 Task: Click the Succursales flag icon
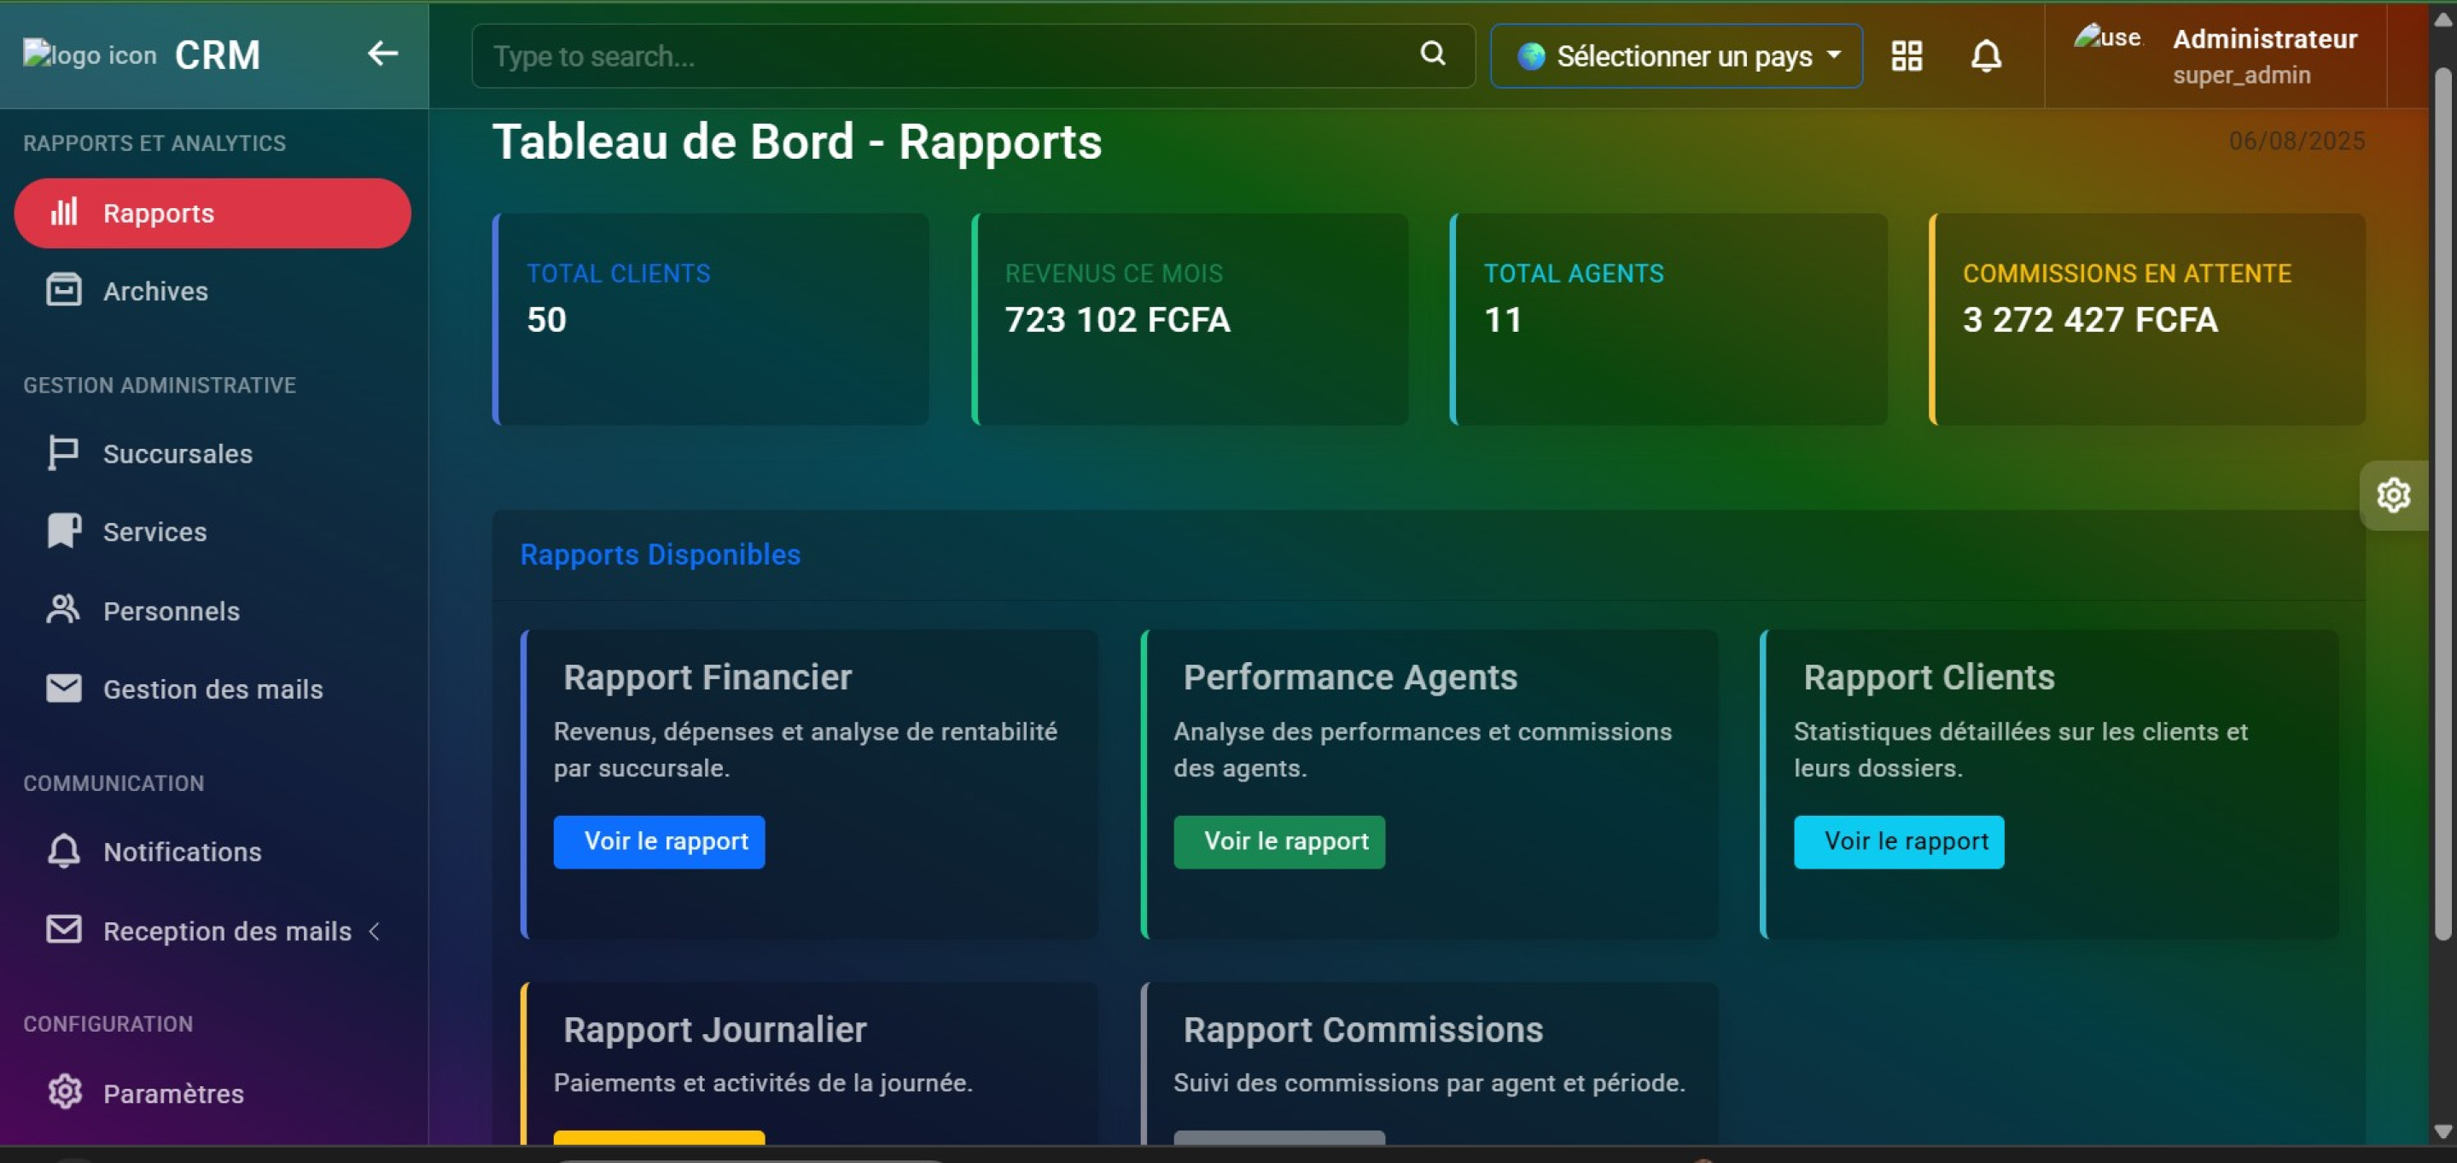64,453
